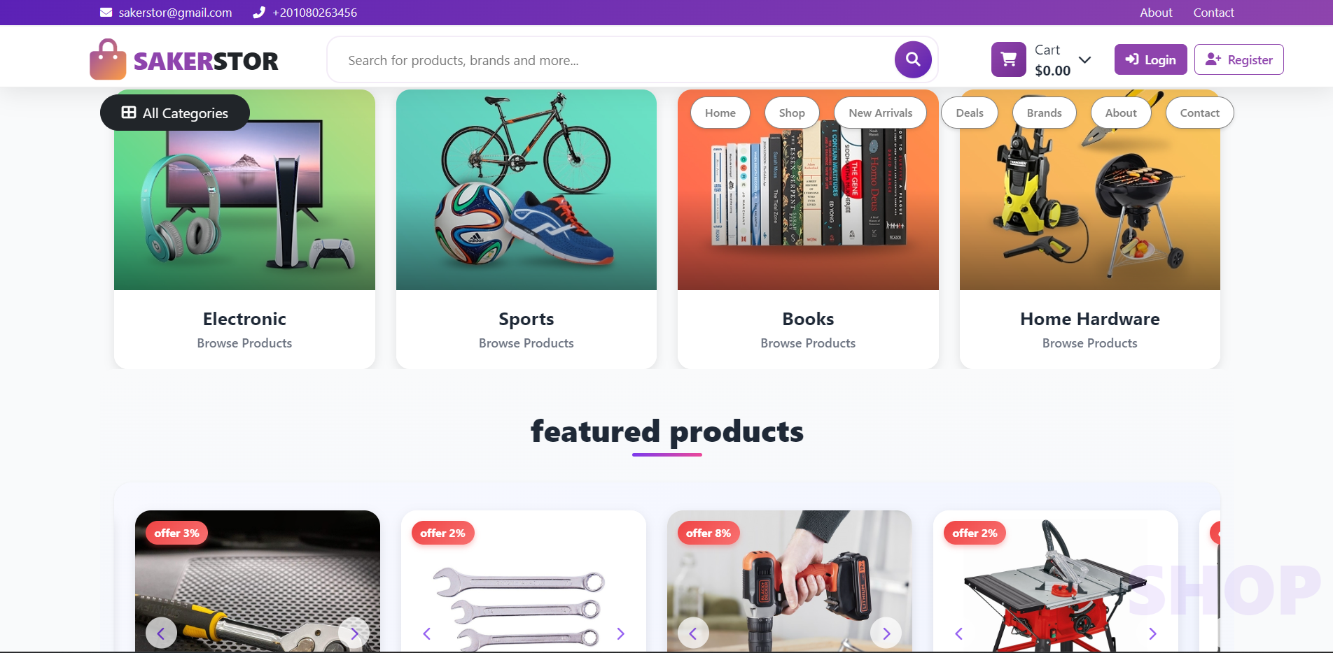1333x653 pixels.
Task: Go to the Deals nav pill
Action: point(970,113)
